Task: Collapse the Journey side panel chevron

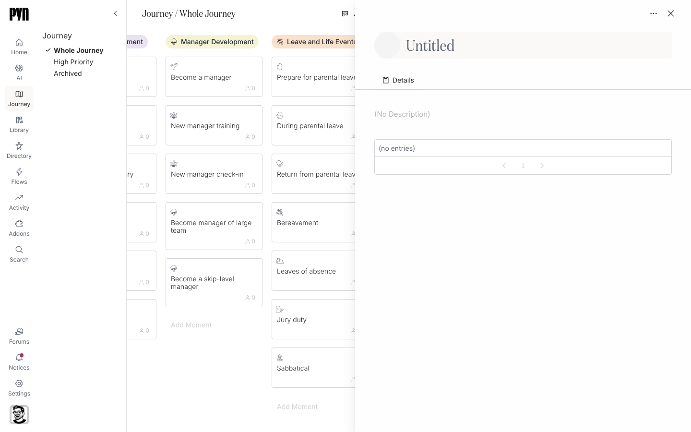Action: click(115, 13)
